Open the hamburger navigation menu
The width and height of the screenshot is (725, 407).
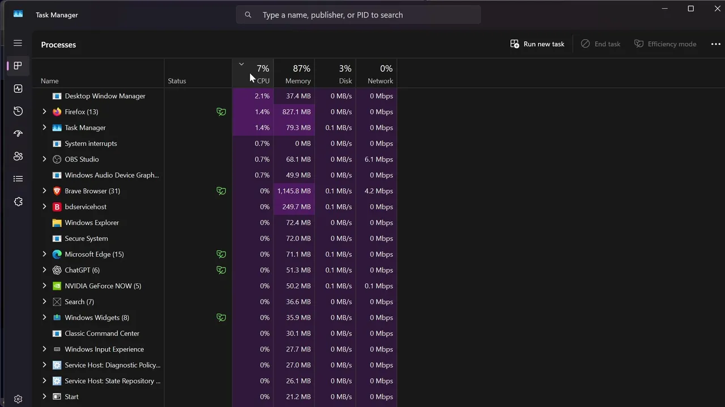tap(18, 43)
